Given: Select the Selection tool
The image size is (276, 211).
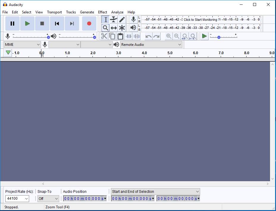Looking at the screenshot, I should (106, 19).
